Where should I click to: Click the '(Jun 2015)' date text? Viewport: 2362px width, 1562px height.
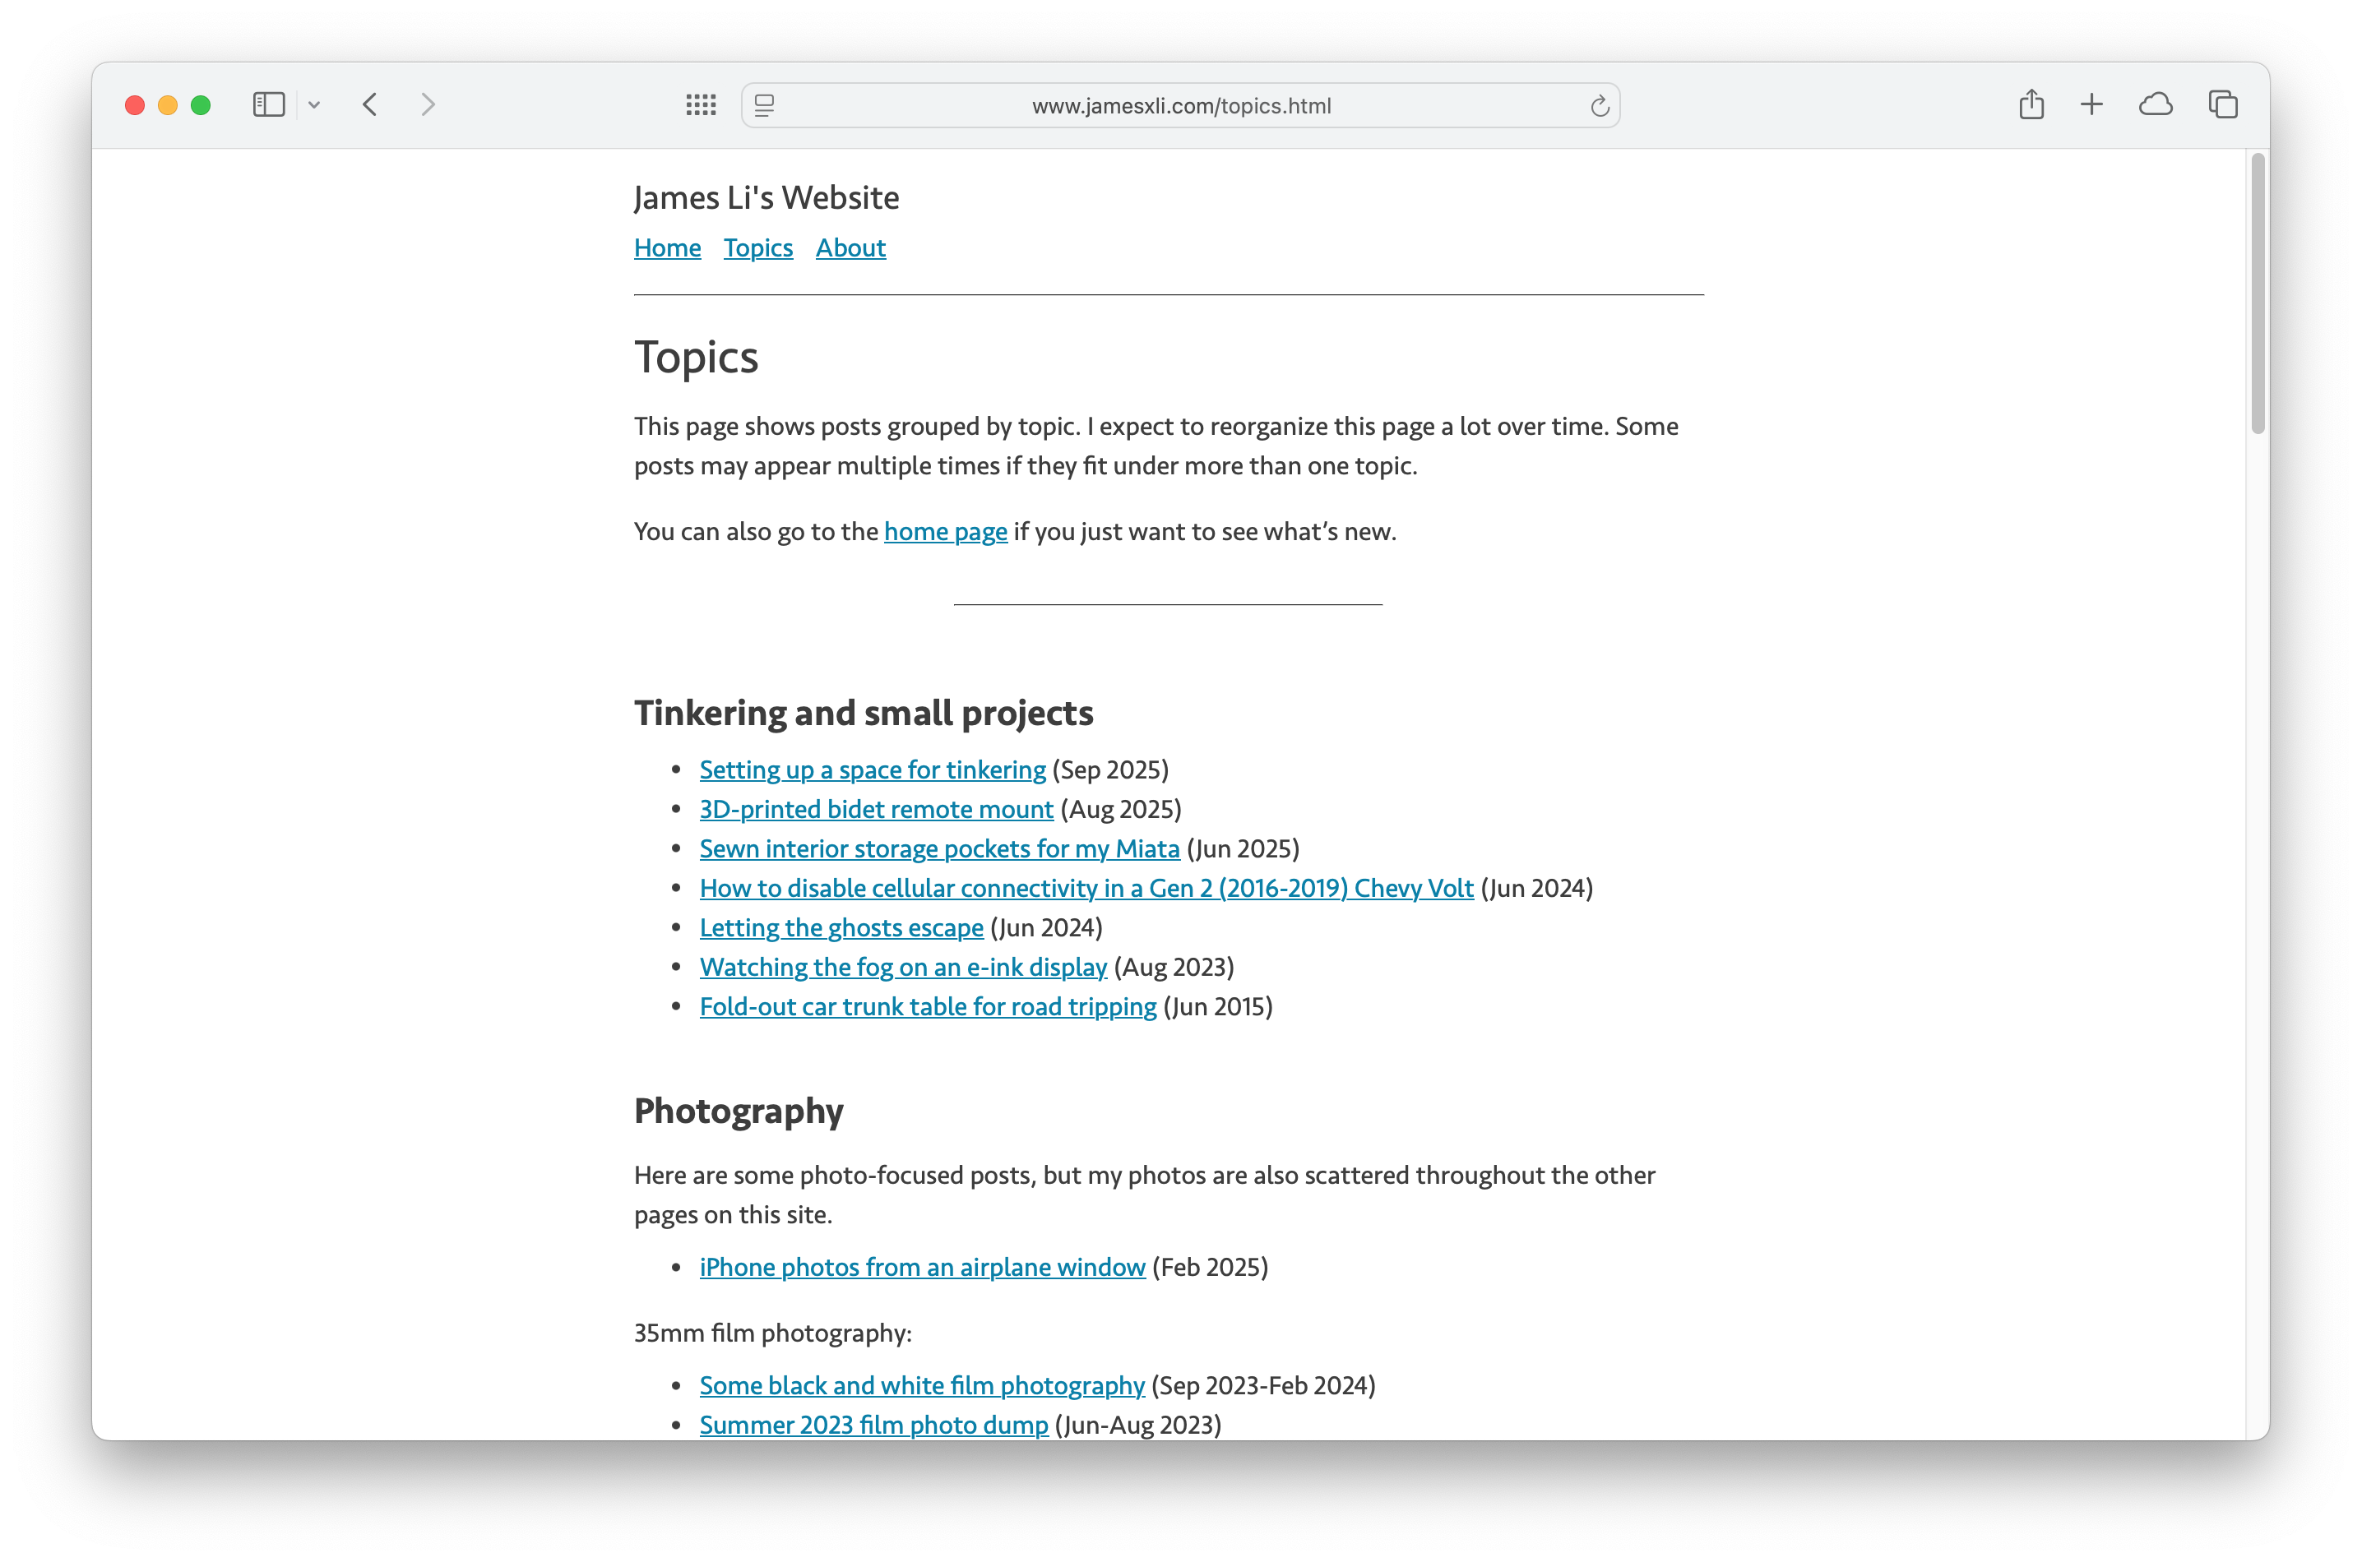(x=1218, y=1007)
